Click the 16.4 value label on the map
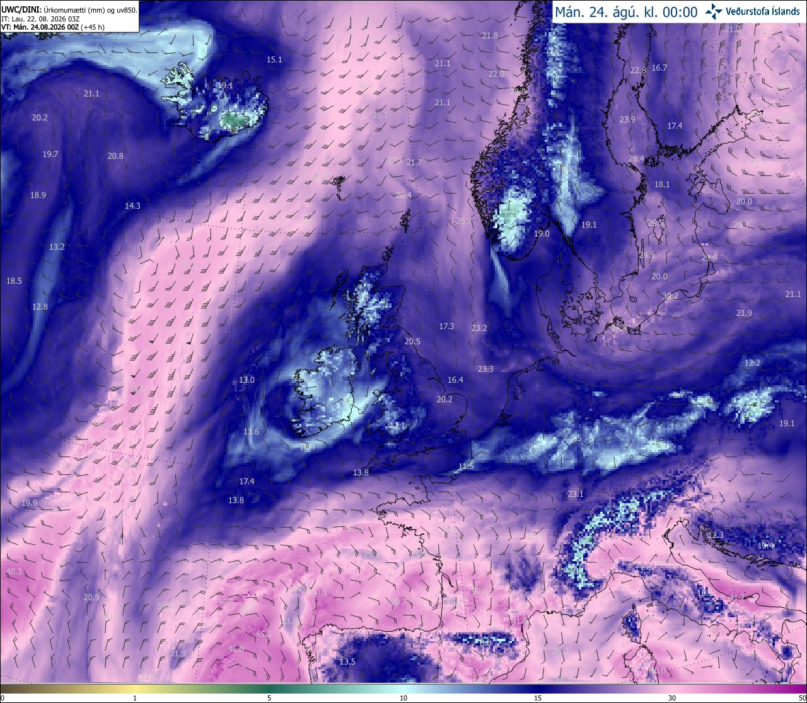 coord(455,380)
